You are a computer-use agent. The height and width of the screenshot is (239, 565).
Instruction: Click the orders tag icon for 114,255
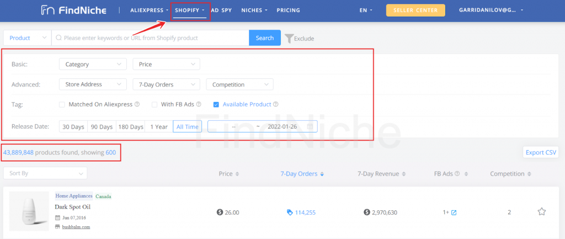[x=289, y=213]
